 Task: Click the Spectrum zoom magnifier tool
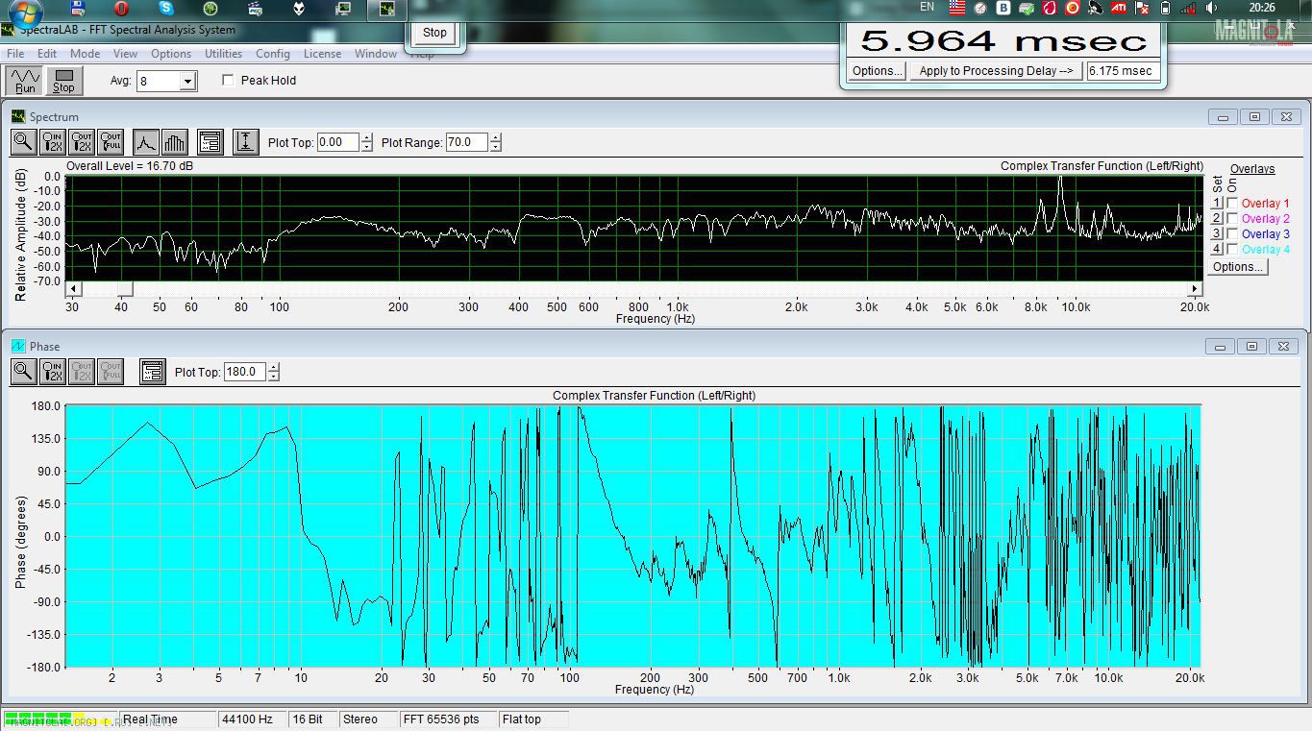(23, 143)
